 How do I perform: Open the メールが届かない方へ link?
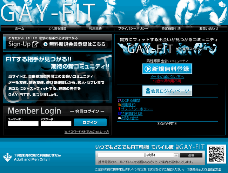pos(167,77)
